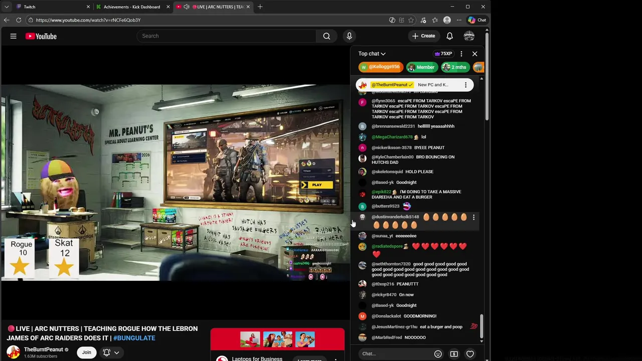
Task: Open live chat options three-dot menu
Action: [x=461, y=54]
